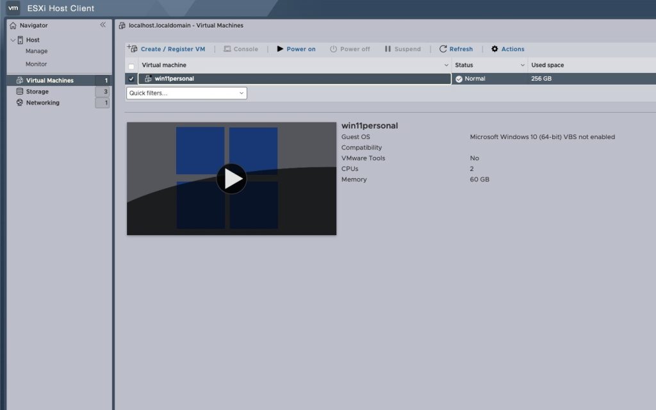Image resolution: width=656 pixels, height=410 pixels.
Task: Sort by Used space column
Action: 548,65
